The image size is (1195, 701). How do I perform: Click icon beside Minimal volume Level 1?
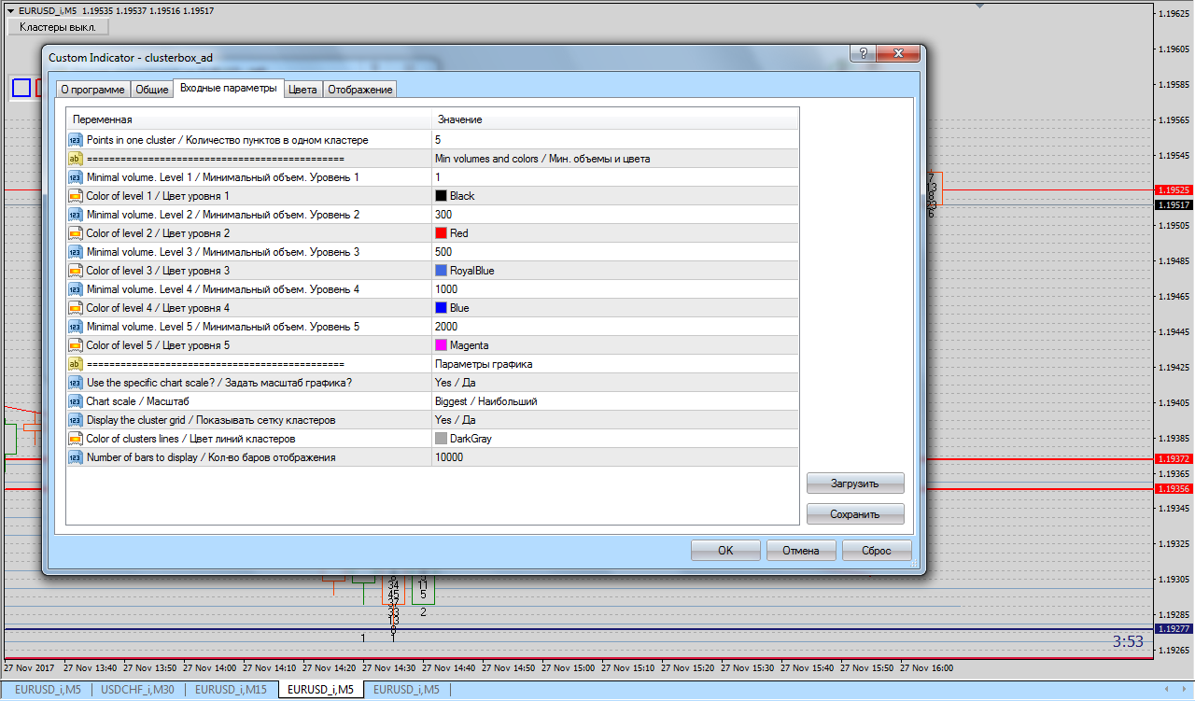(x=76, y=177)
